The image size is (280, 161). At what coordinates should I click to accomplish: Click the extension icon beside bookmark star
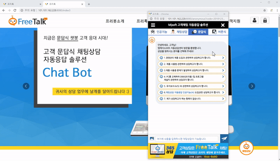(271, 10)
